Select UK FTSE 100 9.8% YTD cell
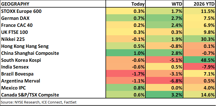 [199, 32]
